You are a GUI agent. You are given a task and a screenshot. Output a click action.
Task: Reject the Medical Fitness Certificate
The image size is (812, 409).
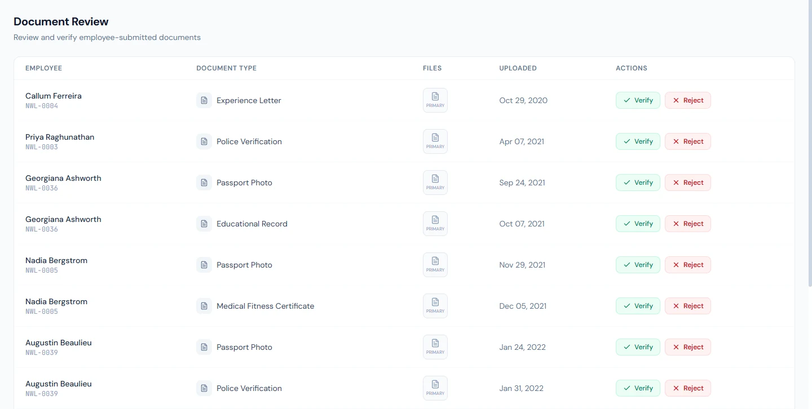coord(688,306)
